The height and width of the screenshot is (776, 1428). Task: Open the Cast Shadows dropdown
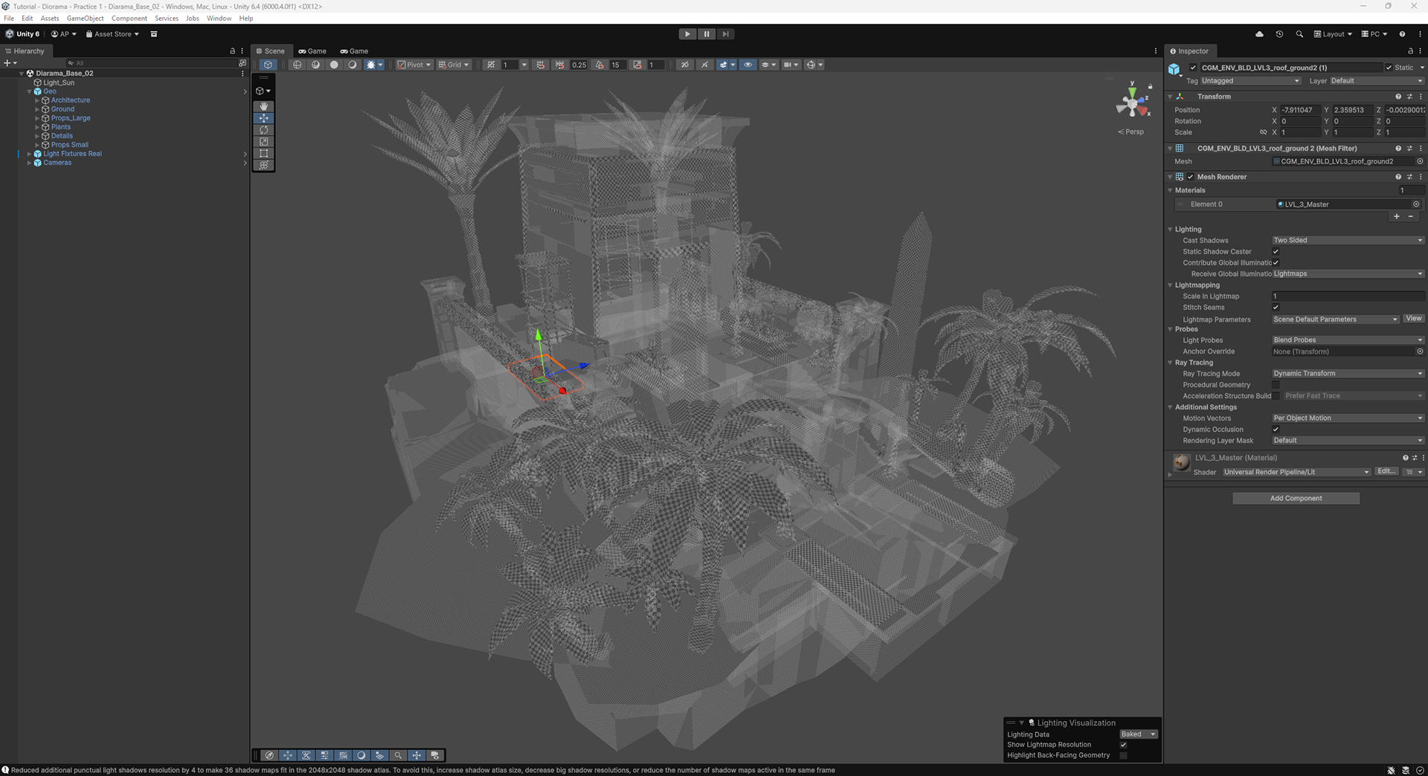pyautogui.click(x=1348, y=241)
